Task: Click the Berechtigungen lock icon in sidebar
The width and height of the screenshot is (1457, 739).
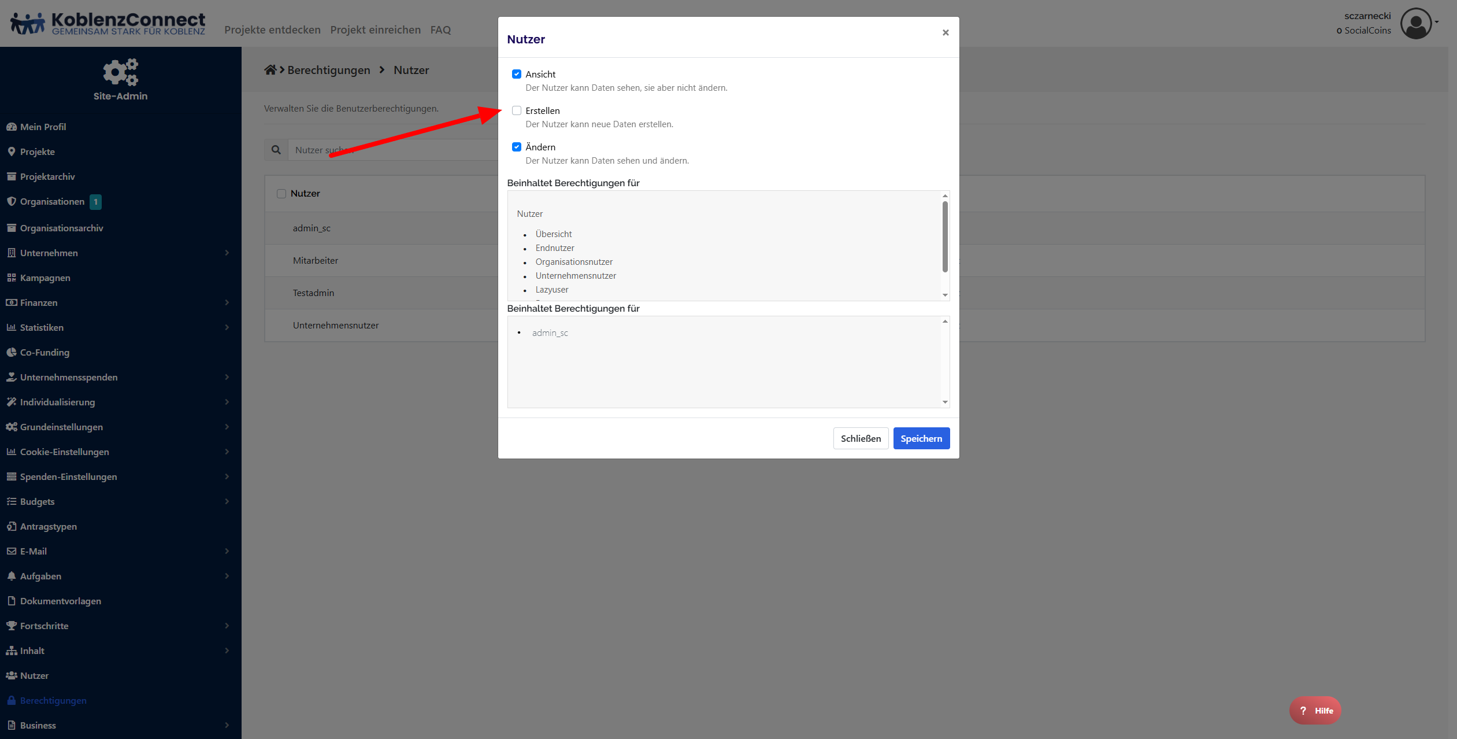Action: pos(11,700)
